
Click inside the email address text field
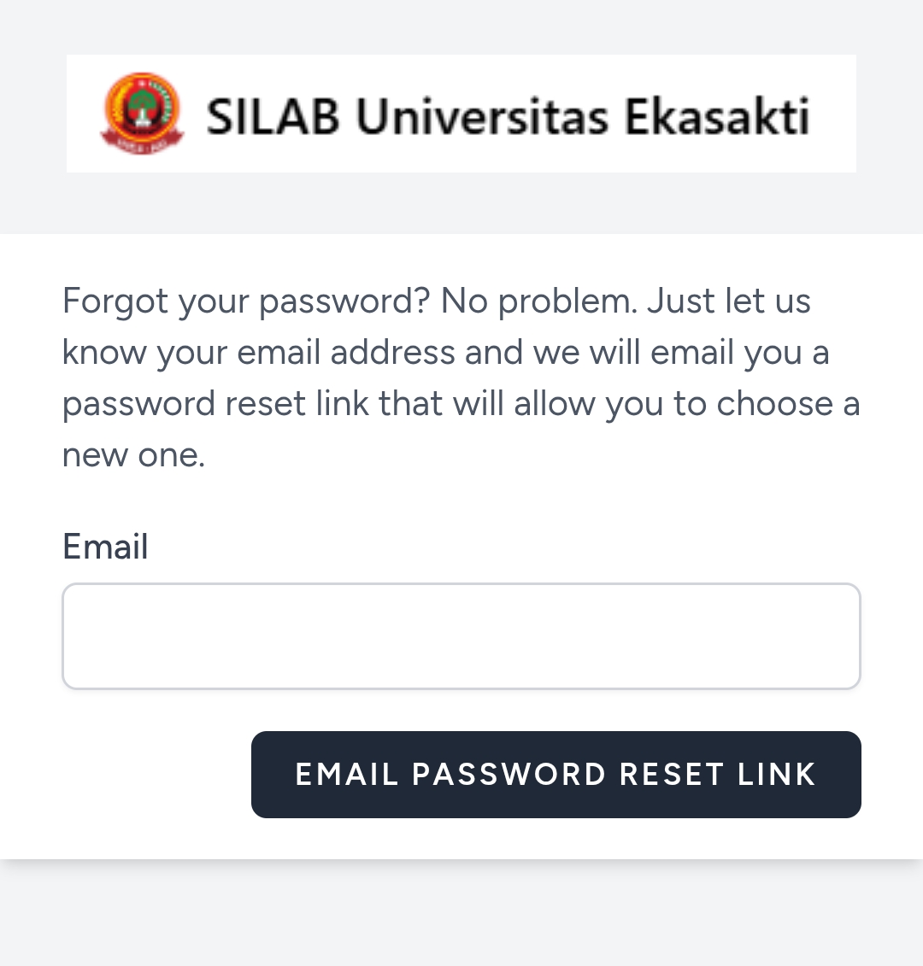[x=461, y=635]
